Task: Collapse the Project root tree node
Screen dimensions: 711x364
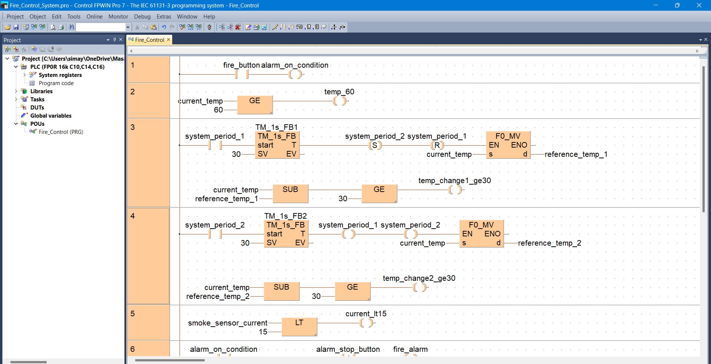Action: 7,58
